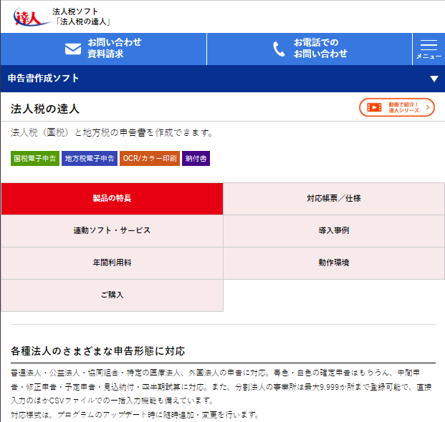This screenshot has height=422, width=445.
Task: Click the purple 納付書 tag
Action: [196, 159]
